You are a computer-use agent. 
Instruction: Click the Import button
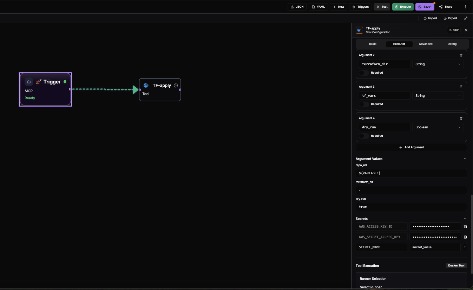point(430,18)
